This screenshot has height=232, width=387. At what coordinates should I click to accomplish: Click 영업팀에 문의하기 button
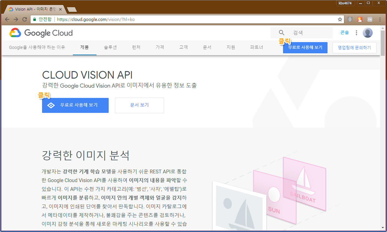point(354,48)
